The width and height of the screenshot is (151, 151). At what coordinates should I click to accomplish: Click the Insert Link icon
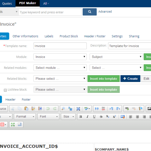pos(127,109)
